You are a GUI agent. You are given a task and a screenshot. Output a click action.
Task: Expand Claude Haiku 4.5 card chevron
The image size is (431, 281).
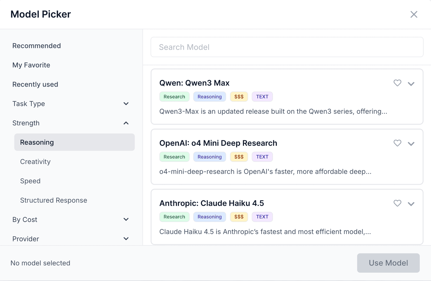411,204
